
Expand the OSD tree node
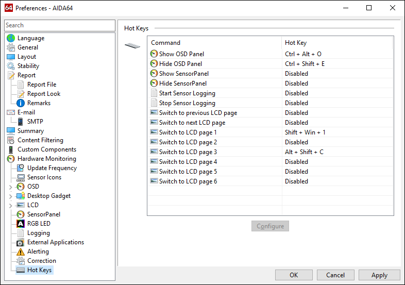pyautogui.click(x=10, y=187)
